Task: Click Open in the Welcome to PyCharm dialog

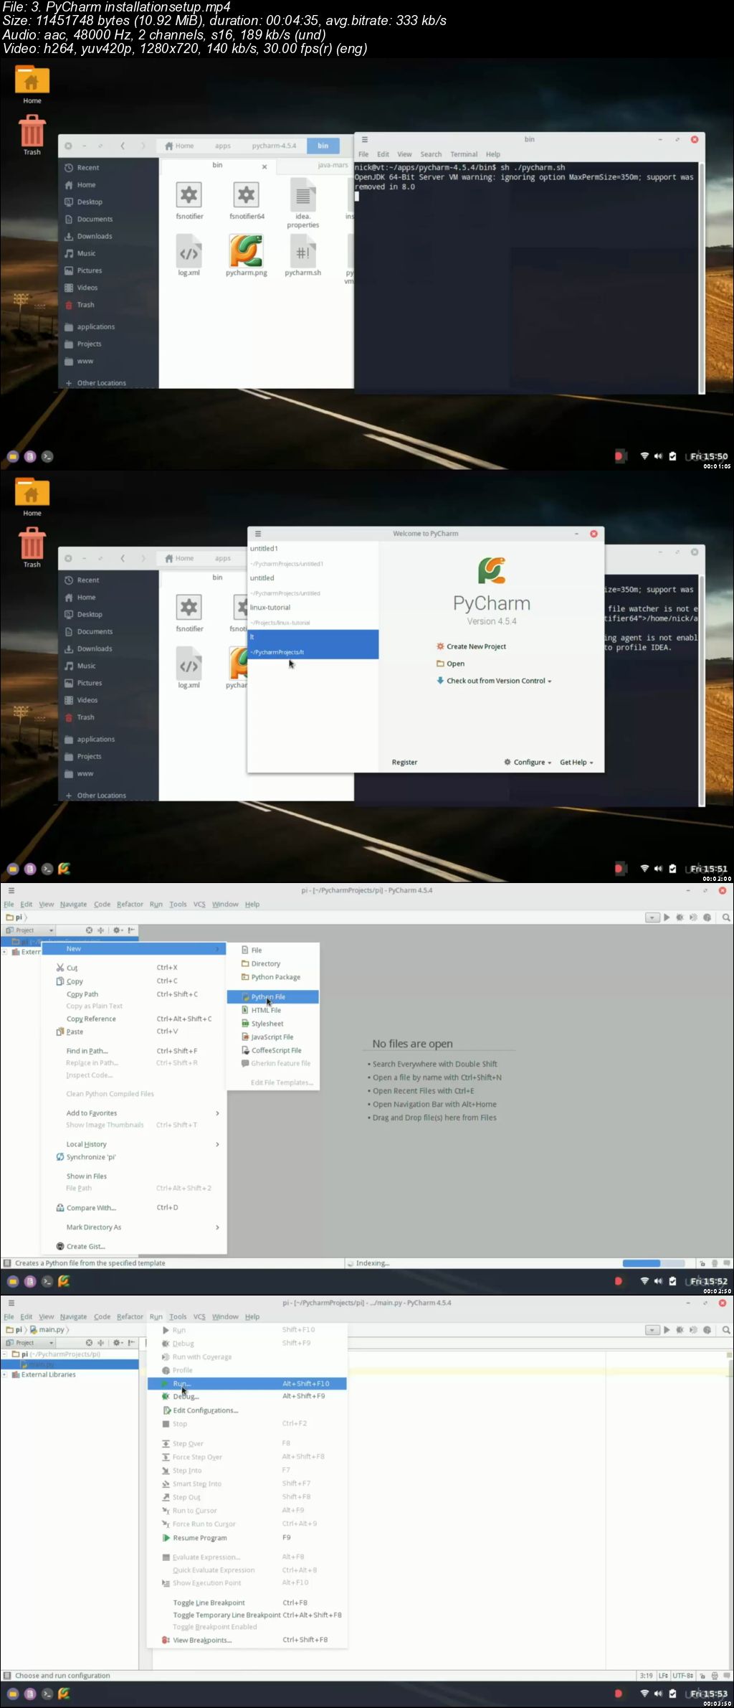Action: tap(450, 664)
